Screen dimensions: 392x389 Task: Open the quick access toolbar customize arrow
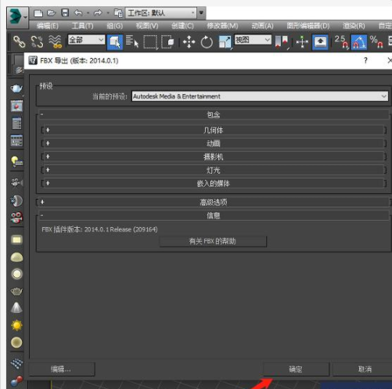(x=201, y=13)
